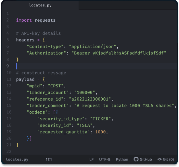The image size is (179, 167).
Task: Open the Python grammar selector
Action: click(122, 159)
